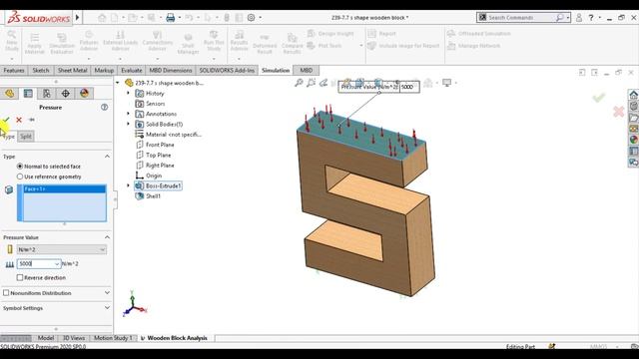Select Use reference geometry option
639x359 pixels.
(x=20, y=177)
